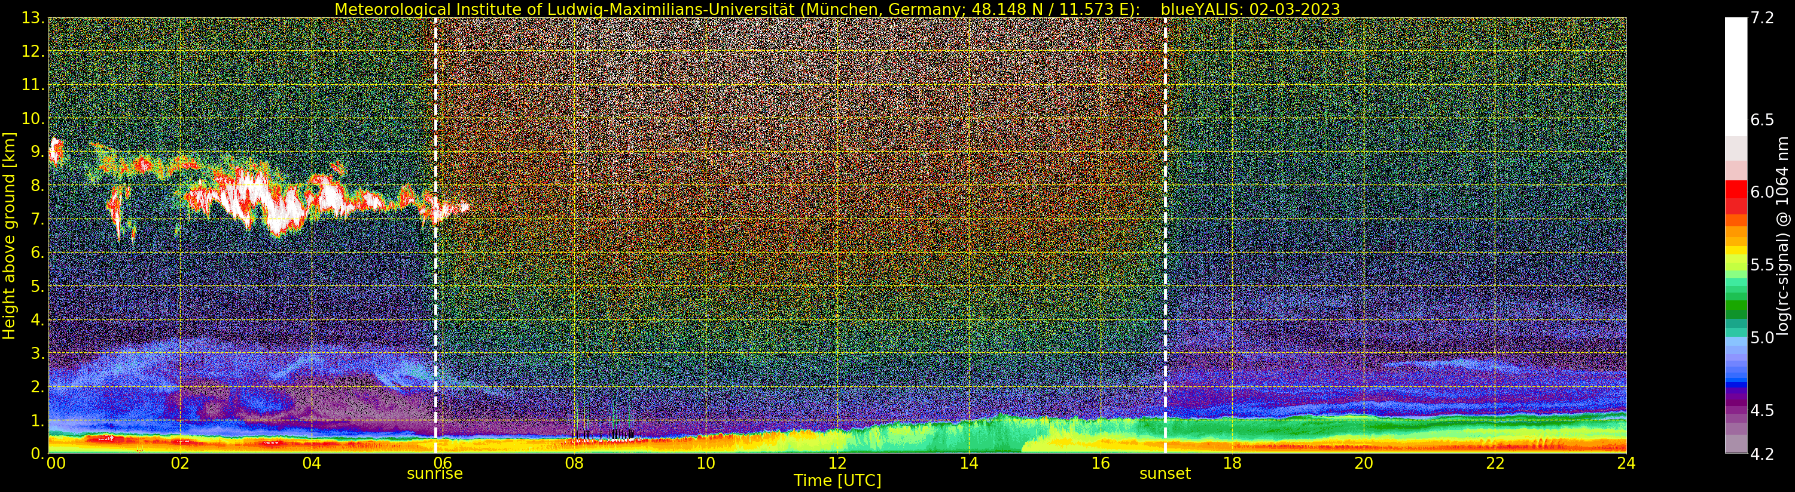Click the height axis tick label 4.

coord(38,319)
